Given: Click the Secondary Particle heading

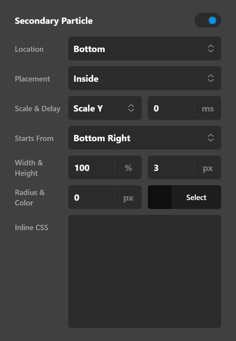Looking at the screenshot, I should (x=54, y=21).
